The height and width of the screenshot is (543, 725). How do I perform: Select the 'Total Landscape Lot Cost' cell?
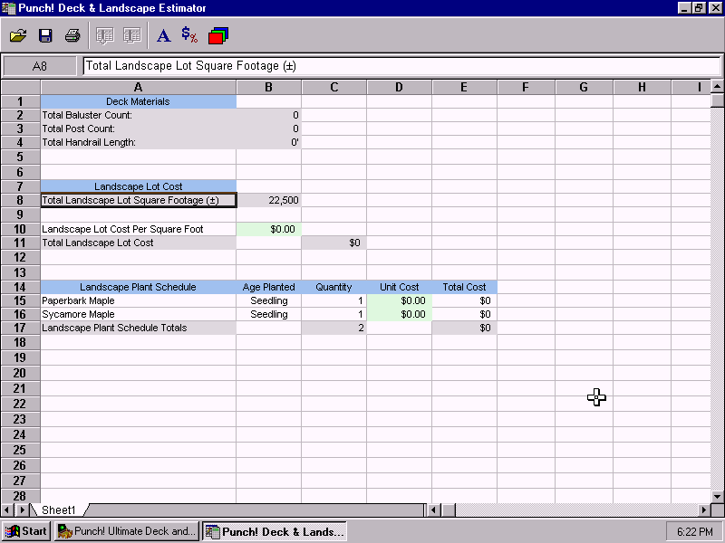point(139,243)
